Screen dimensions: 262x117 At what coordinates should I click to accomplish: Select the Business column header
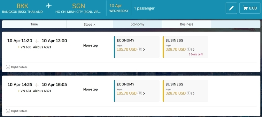click(187, 24)
